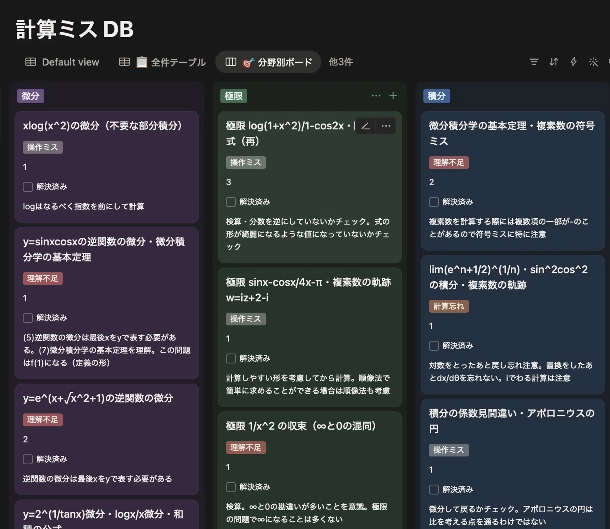The width and height of the screenshot is (610, 529).
Task: Open the y=sinxcosxの逆関数の微分 card title
Action: click(104, 249)
